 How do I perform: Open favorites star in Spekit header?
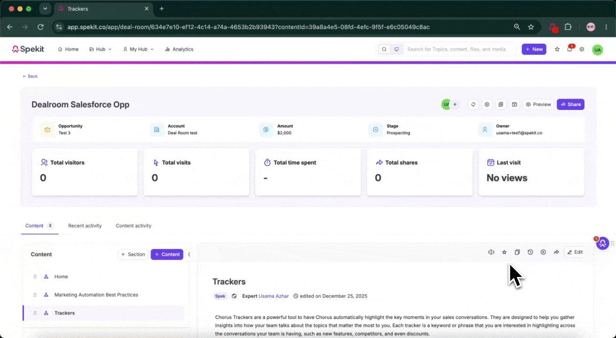click(x=557, y=49)
